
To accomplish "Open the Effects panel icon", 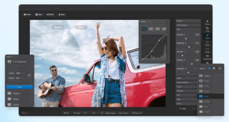I will 207,43.
